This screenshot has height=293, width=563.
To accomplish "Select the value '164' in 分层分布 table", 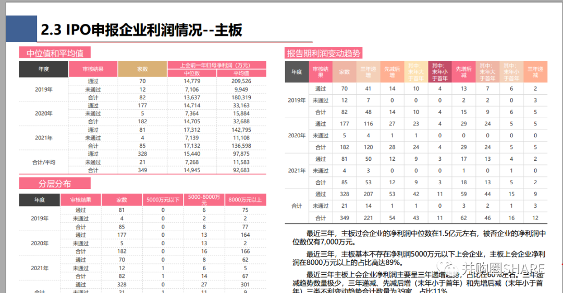I will [245, 235].
